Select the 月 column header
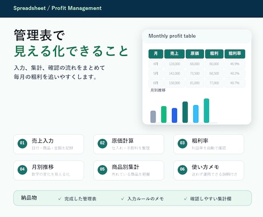This screenshot has height=217, width=263. (156, 54)
